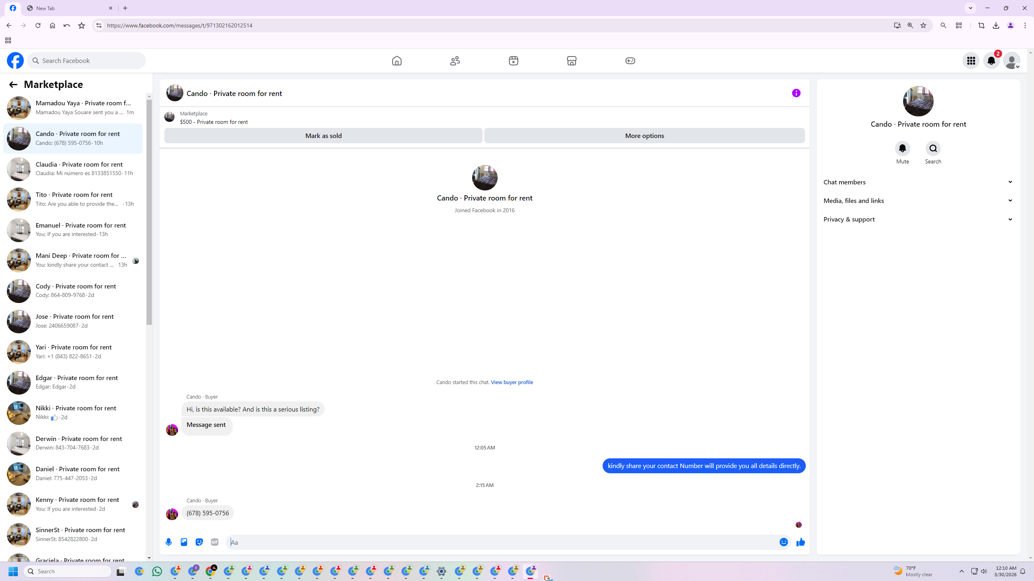Open the Windows Start menu
The image size is (1034, 581).
point(13,571)
